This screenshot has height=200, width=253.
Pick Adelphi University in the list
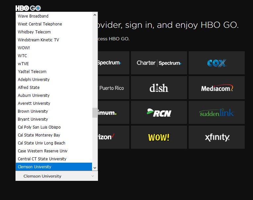54,79
